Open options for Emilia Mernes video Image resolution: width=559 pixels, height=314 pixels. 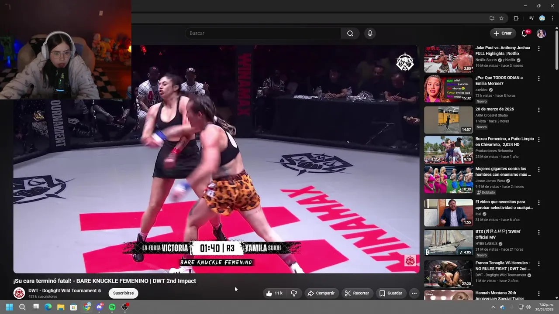pyautogui.click(x=538, y=78)
